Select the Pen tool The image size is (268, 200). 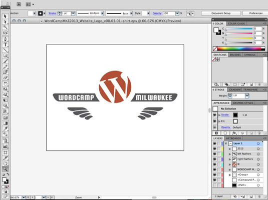tap(5, 39)
